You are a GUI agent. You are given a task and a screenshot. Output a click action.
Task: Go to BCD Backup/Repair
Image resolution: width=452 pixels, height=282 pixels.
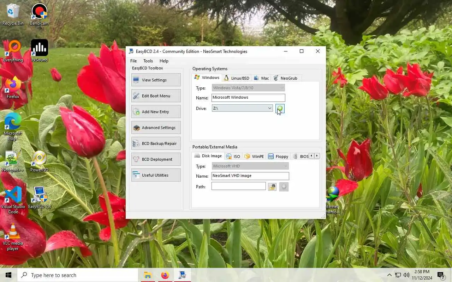(156, 143)
